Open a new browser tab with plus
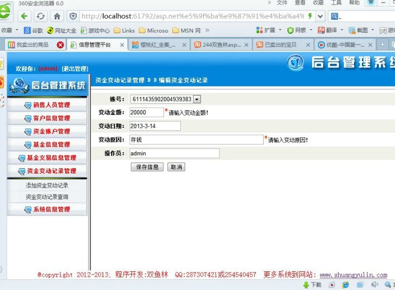The image size is (395, 290). tap(382, 44)
